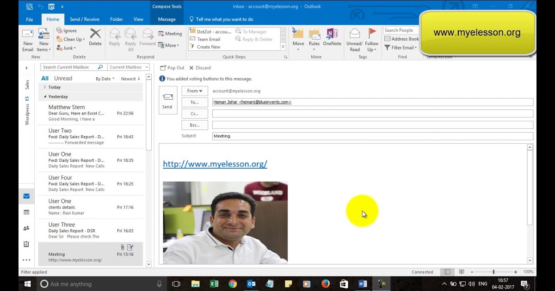Open the From account dropdown

click(195, 91)
